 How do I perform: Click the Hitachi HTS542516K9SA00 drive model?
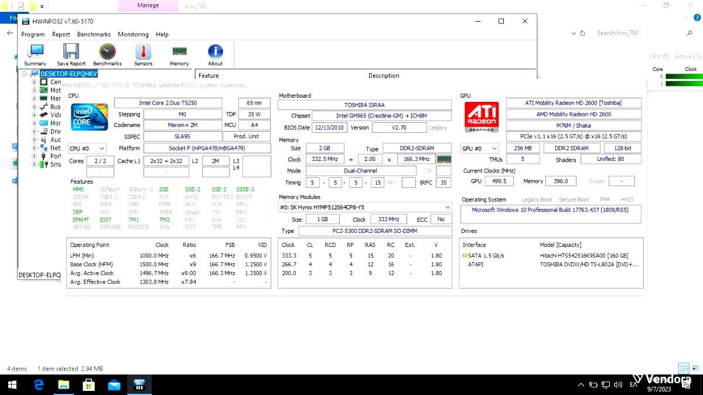583,256
